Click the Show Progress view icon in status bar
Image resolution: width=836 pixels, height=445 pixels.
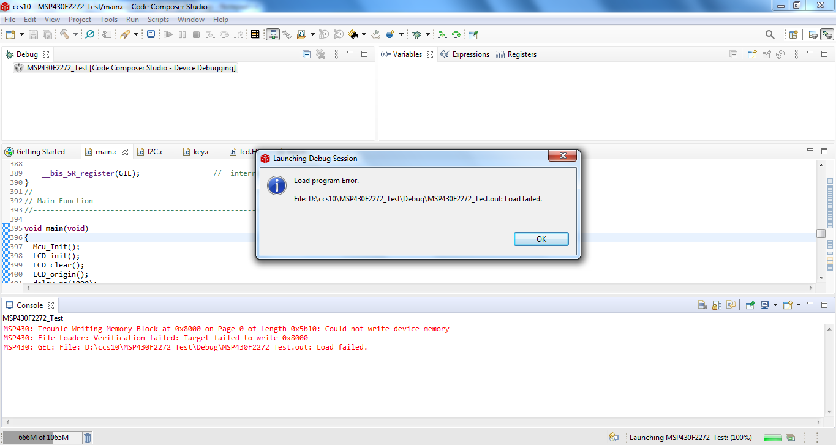pyautogui.click(x=790, y=438)
